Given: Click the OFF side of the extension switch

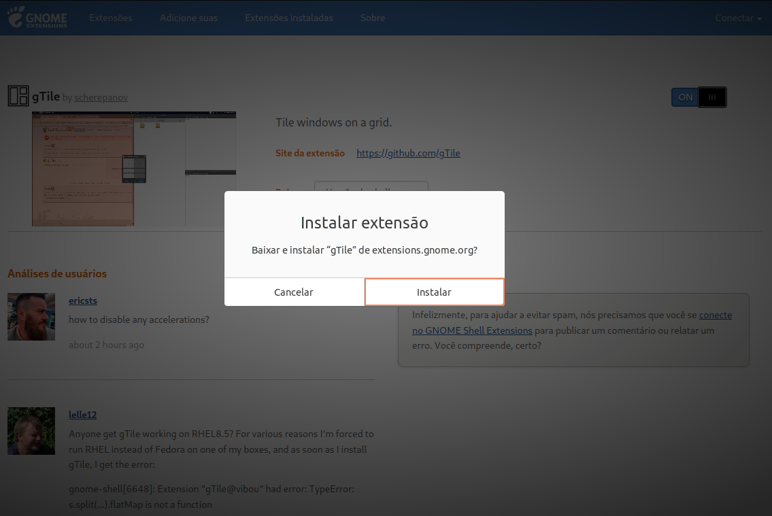Looking at the screenshot, I should pyautogui.click(x=712, y=97).
